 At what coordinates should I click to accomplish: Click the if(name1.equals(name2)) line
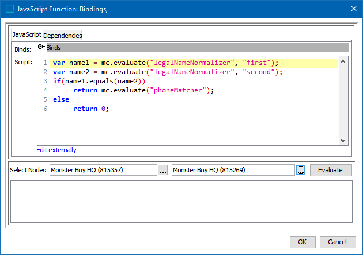(99, 81)
